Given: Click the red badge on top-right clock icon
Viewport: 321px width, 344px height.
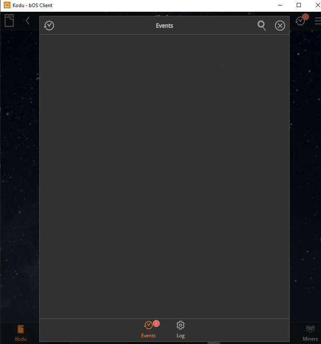Looking at the screenshot, I should [x=306, y=17].
